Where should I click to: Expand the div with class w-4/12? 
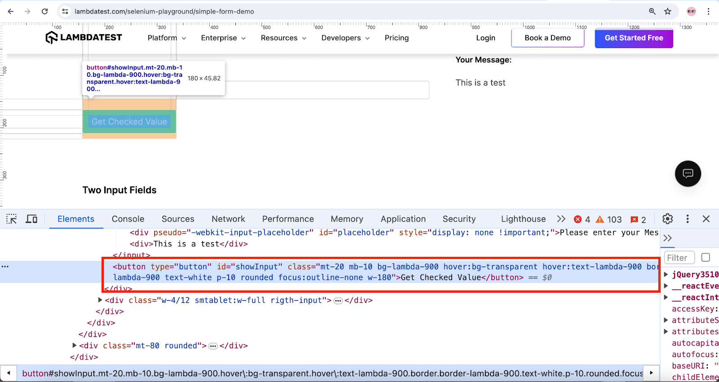100,300
